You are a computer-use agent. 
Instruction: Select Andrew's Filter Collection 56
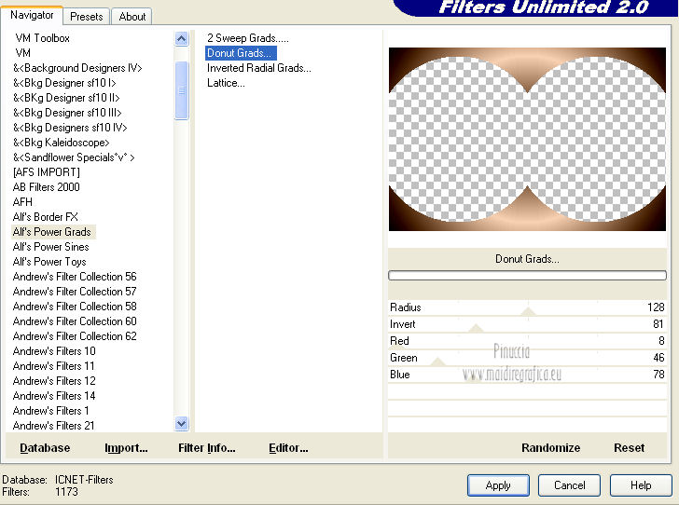[x=75, y=277]
